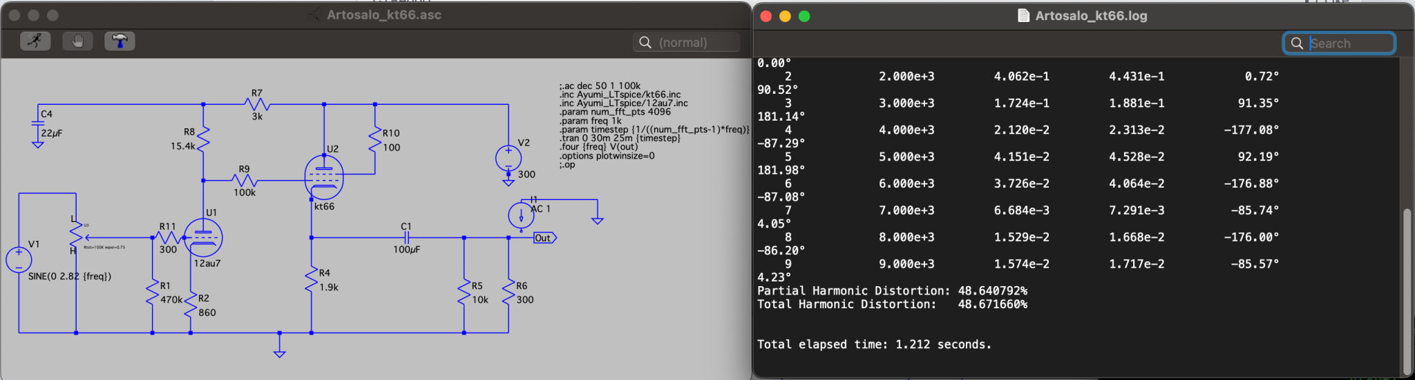Click the kt66 model label under U2
The height and width of the screenshot is (380, 1415).
point(324,206)
